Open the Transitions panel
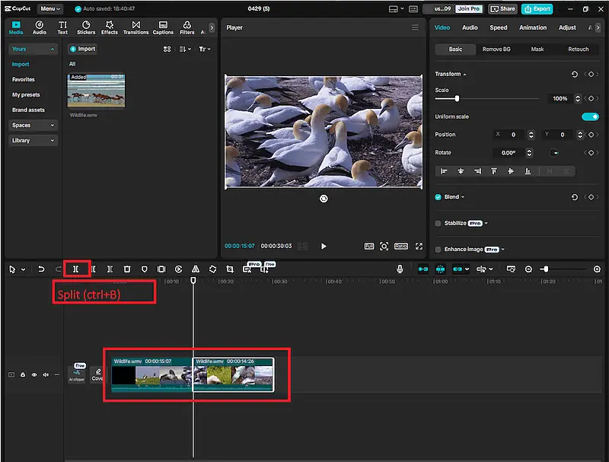This screenshot has height=462, width=609. click(x=136, y=27)
